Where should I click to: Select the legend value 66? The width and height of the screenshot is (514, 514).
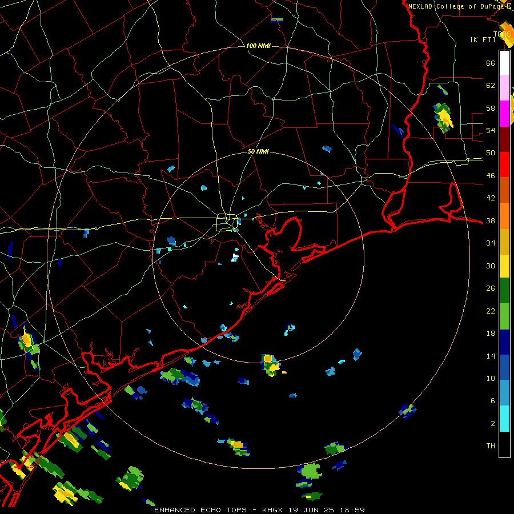point(491,63)
